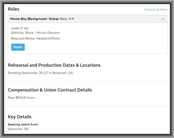Click Compensation & Union Contract Details heading
Viewport: 174px width, 138px height.
tap(50, 90)
